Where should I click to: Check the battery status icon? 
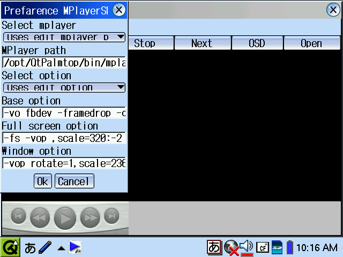click(x=290, y=247)
